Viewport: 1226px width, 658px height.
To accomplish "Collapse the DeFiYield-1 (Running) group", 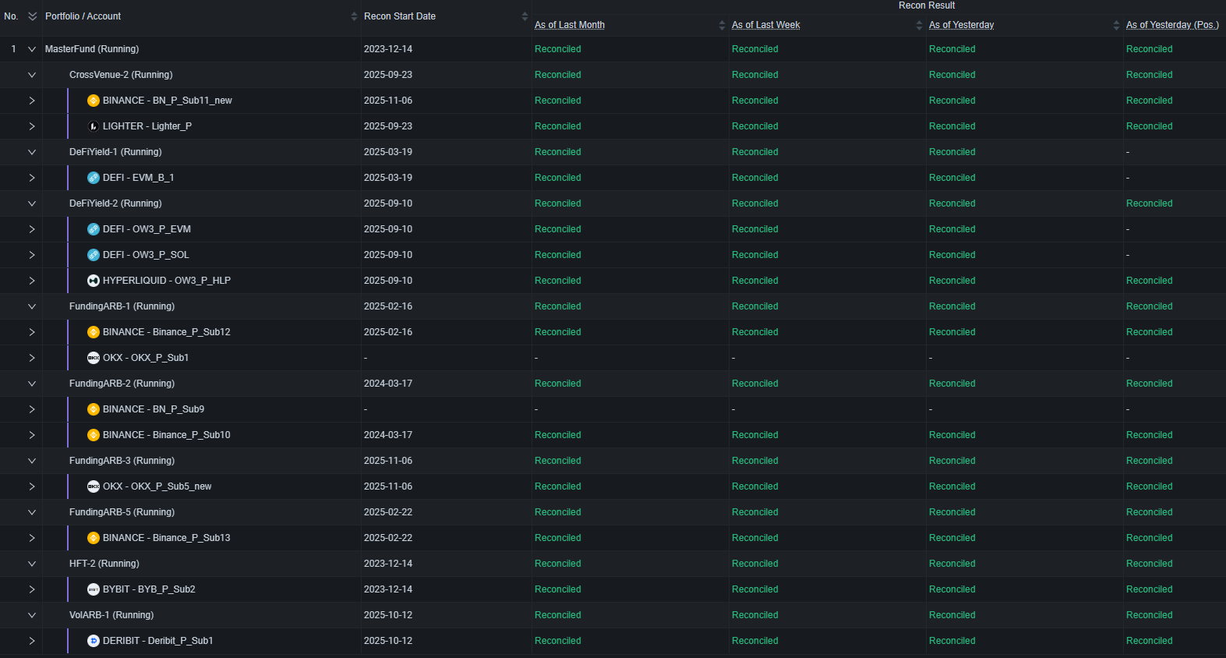I will tap(32, 152).
